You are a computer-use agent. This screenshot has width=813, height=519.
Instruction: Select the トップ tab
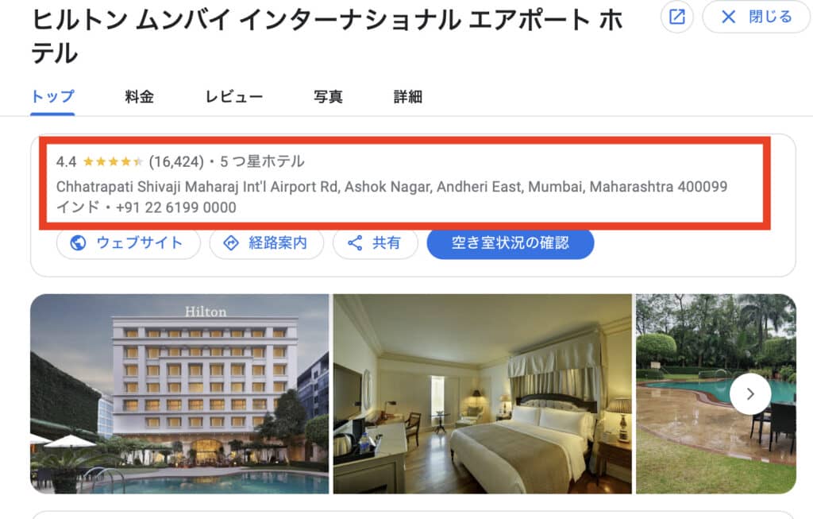pyautogui.click(x=52, y=96)
